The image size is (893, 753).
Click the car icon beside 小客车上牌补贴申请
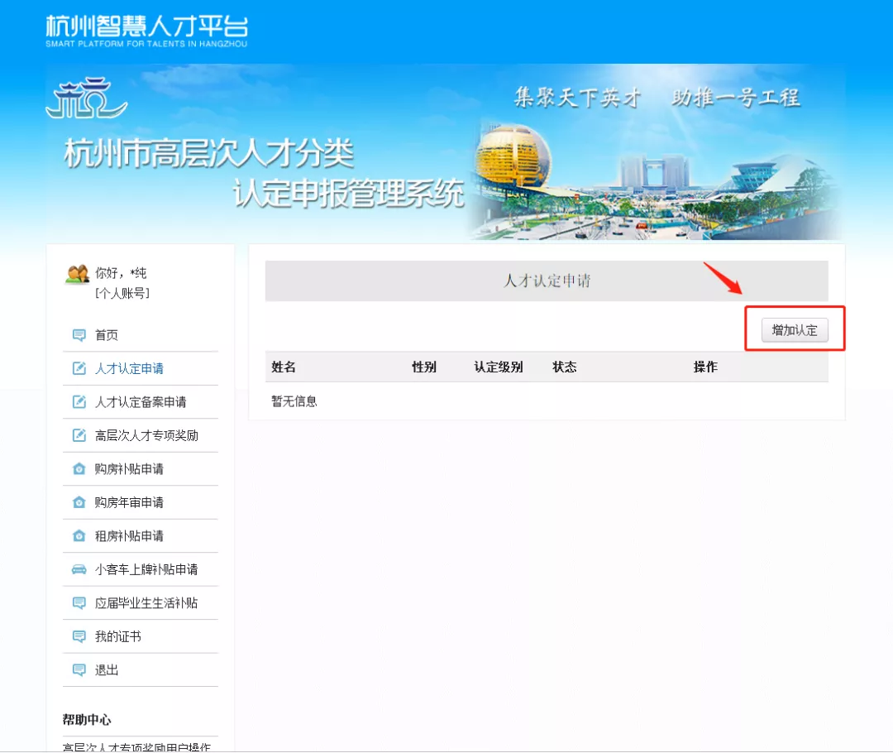click(x=79, y=569)
